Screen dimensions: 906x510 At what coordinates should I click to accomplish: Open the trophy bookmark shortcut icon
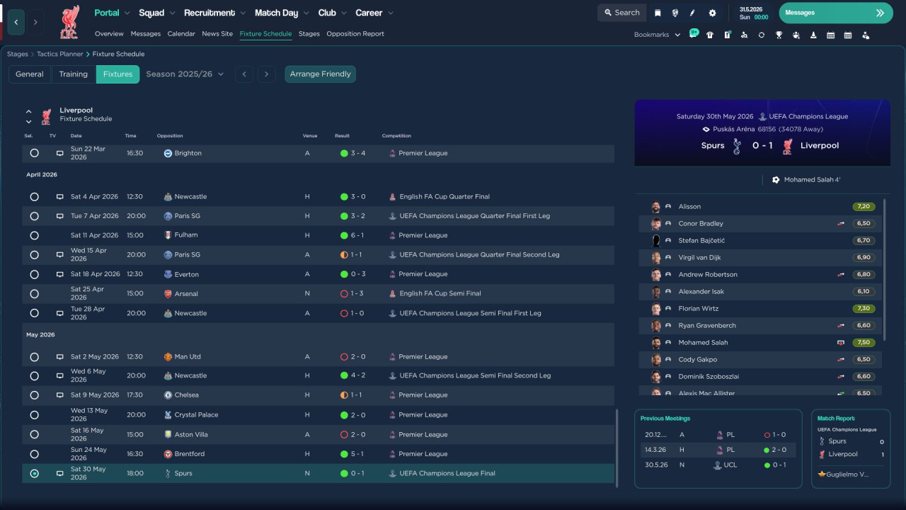pos(779,35)
